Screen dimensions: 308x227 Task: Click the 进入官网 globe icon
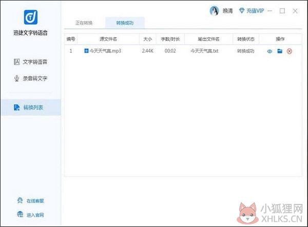point(20,215)
